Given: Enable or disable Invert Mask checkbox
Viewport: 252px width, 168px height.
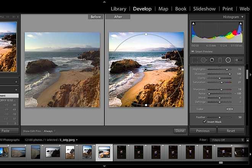Looking at the screenshot, I should (x=204, y=122).
